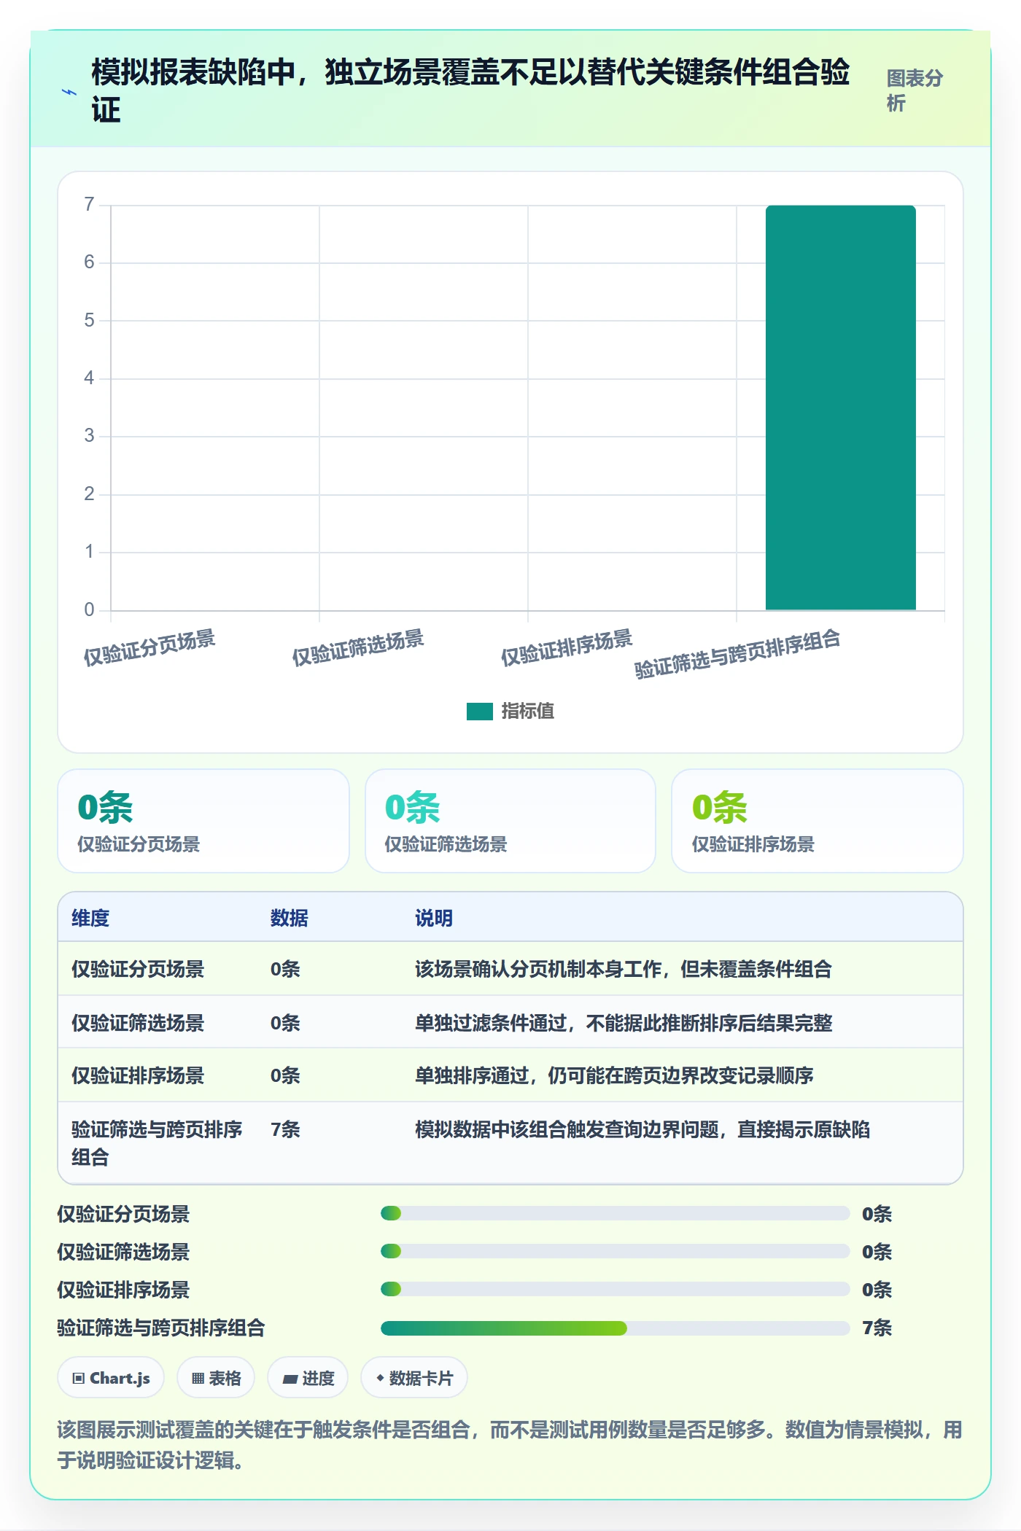Click the teal bar for 验证筛选与跨页排序组合
1021x1531 pixels.
[x=840, y=408]
